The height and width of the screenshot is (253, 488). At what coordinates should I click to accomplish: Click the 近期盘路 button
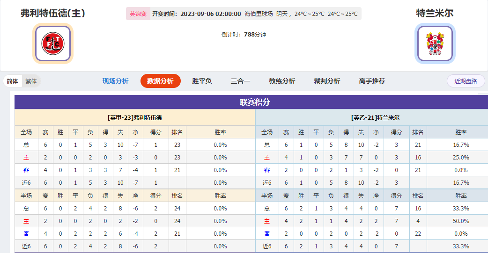466,81
